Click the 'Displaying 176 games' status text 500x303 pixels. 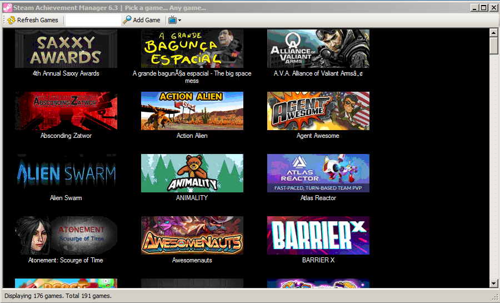click(58, 296)
